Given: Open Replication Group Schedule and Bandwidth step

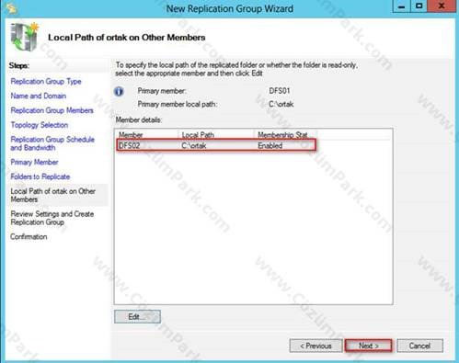Looking at the screenshot, I should [x=52, y=143].
